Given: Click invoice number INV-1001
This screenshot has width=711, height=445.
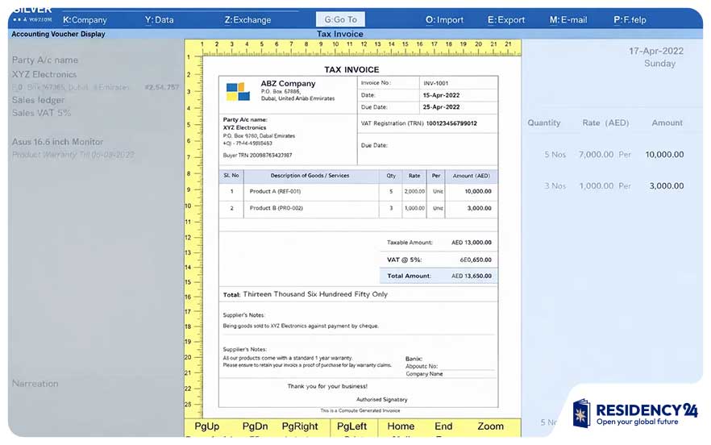Looking at the screenshot, I should tap(436, 84).
